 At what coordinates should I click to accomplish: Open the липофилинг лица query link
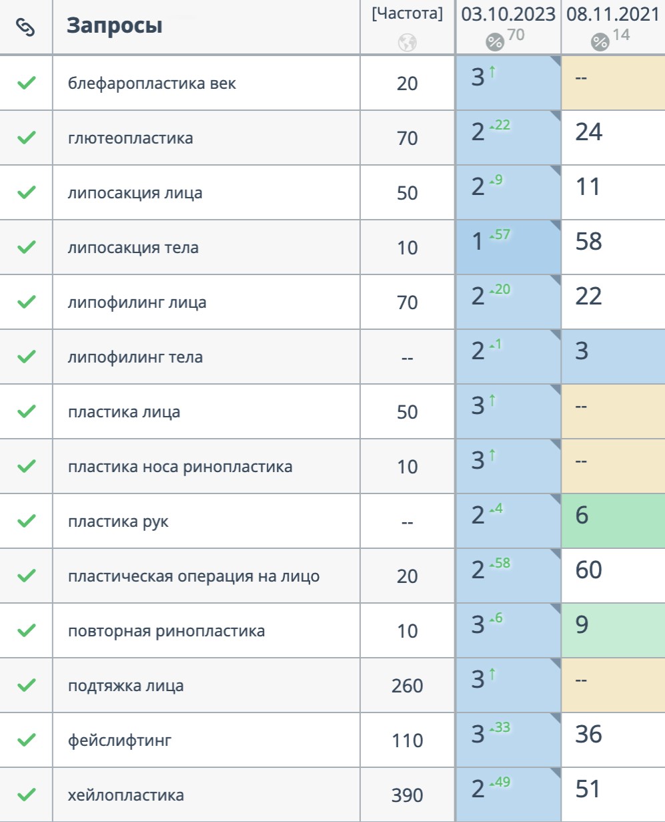pos(137,302)
